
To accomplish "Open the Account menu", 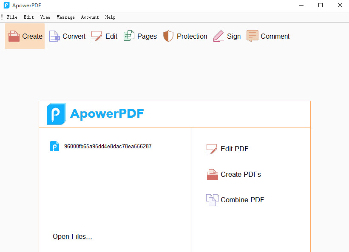I will [x=90, y=17].
